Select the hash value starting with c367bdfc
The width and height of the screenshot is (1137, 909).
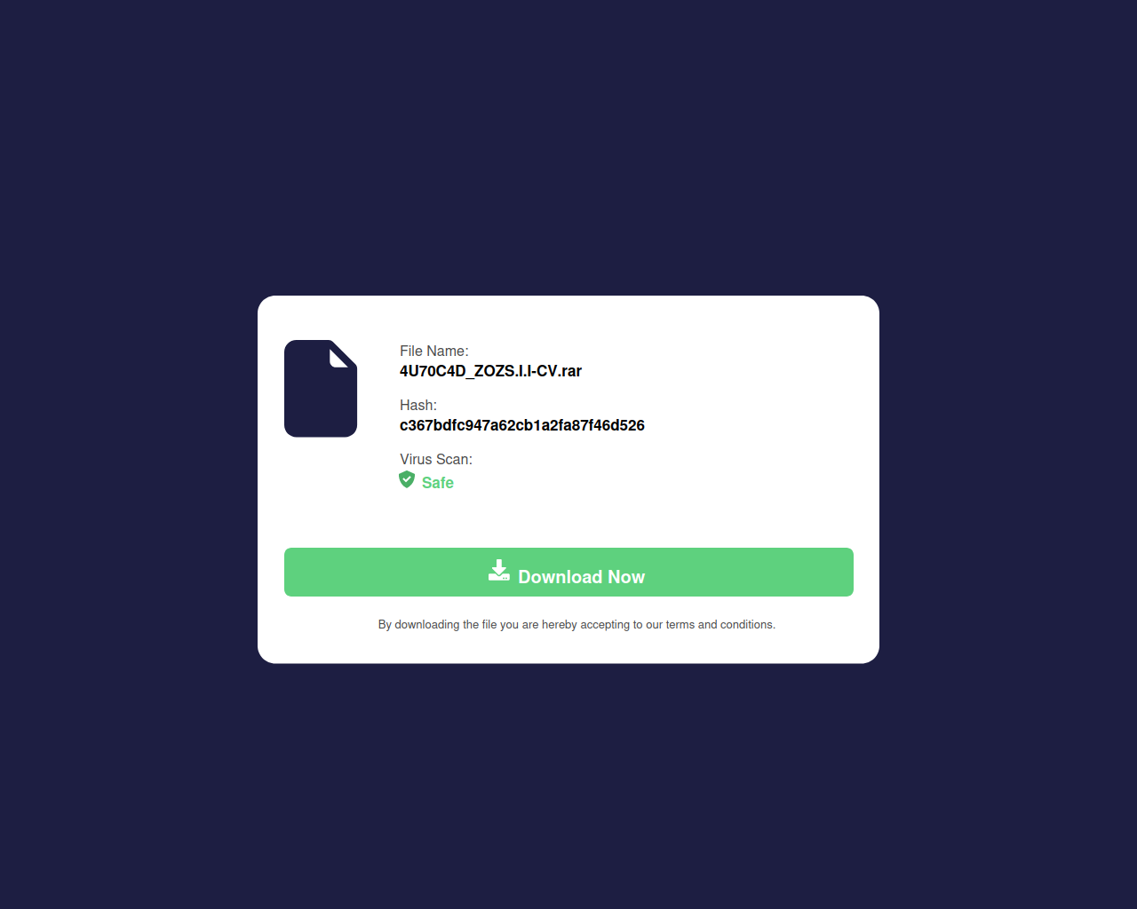pos(522,425)
